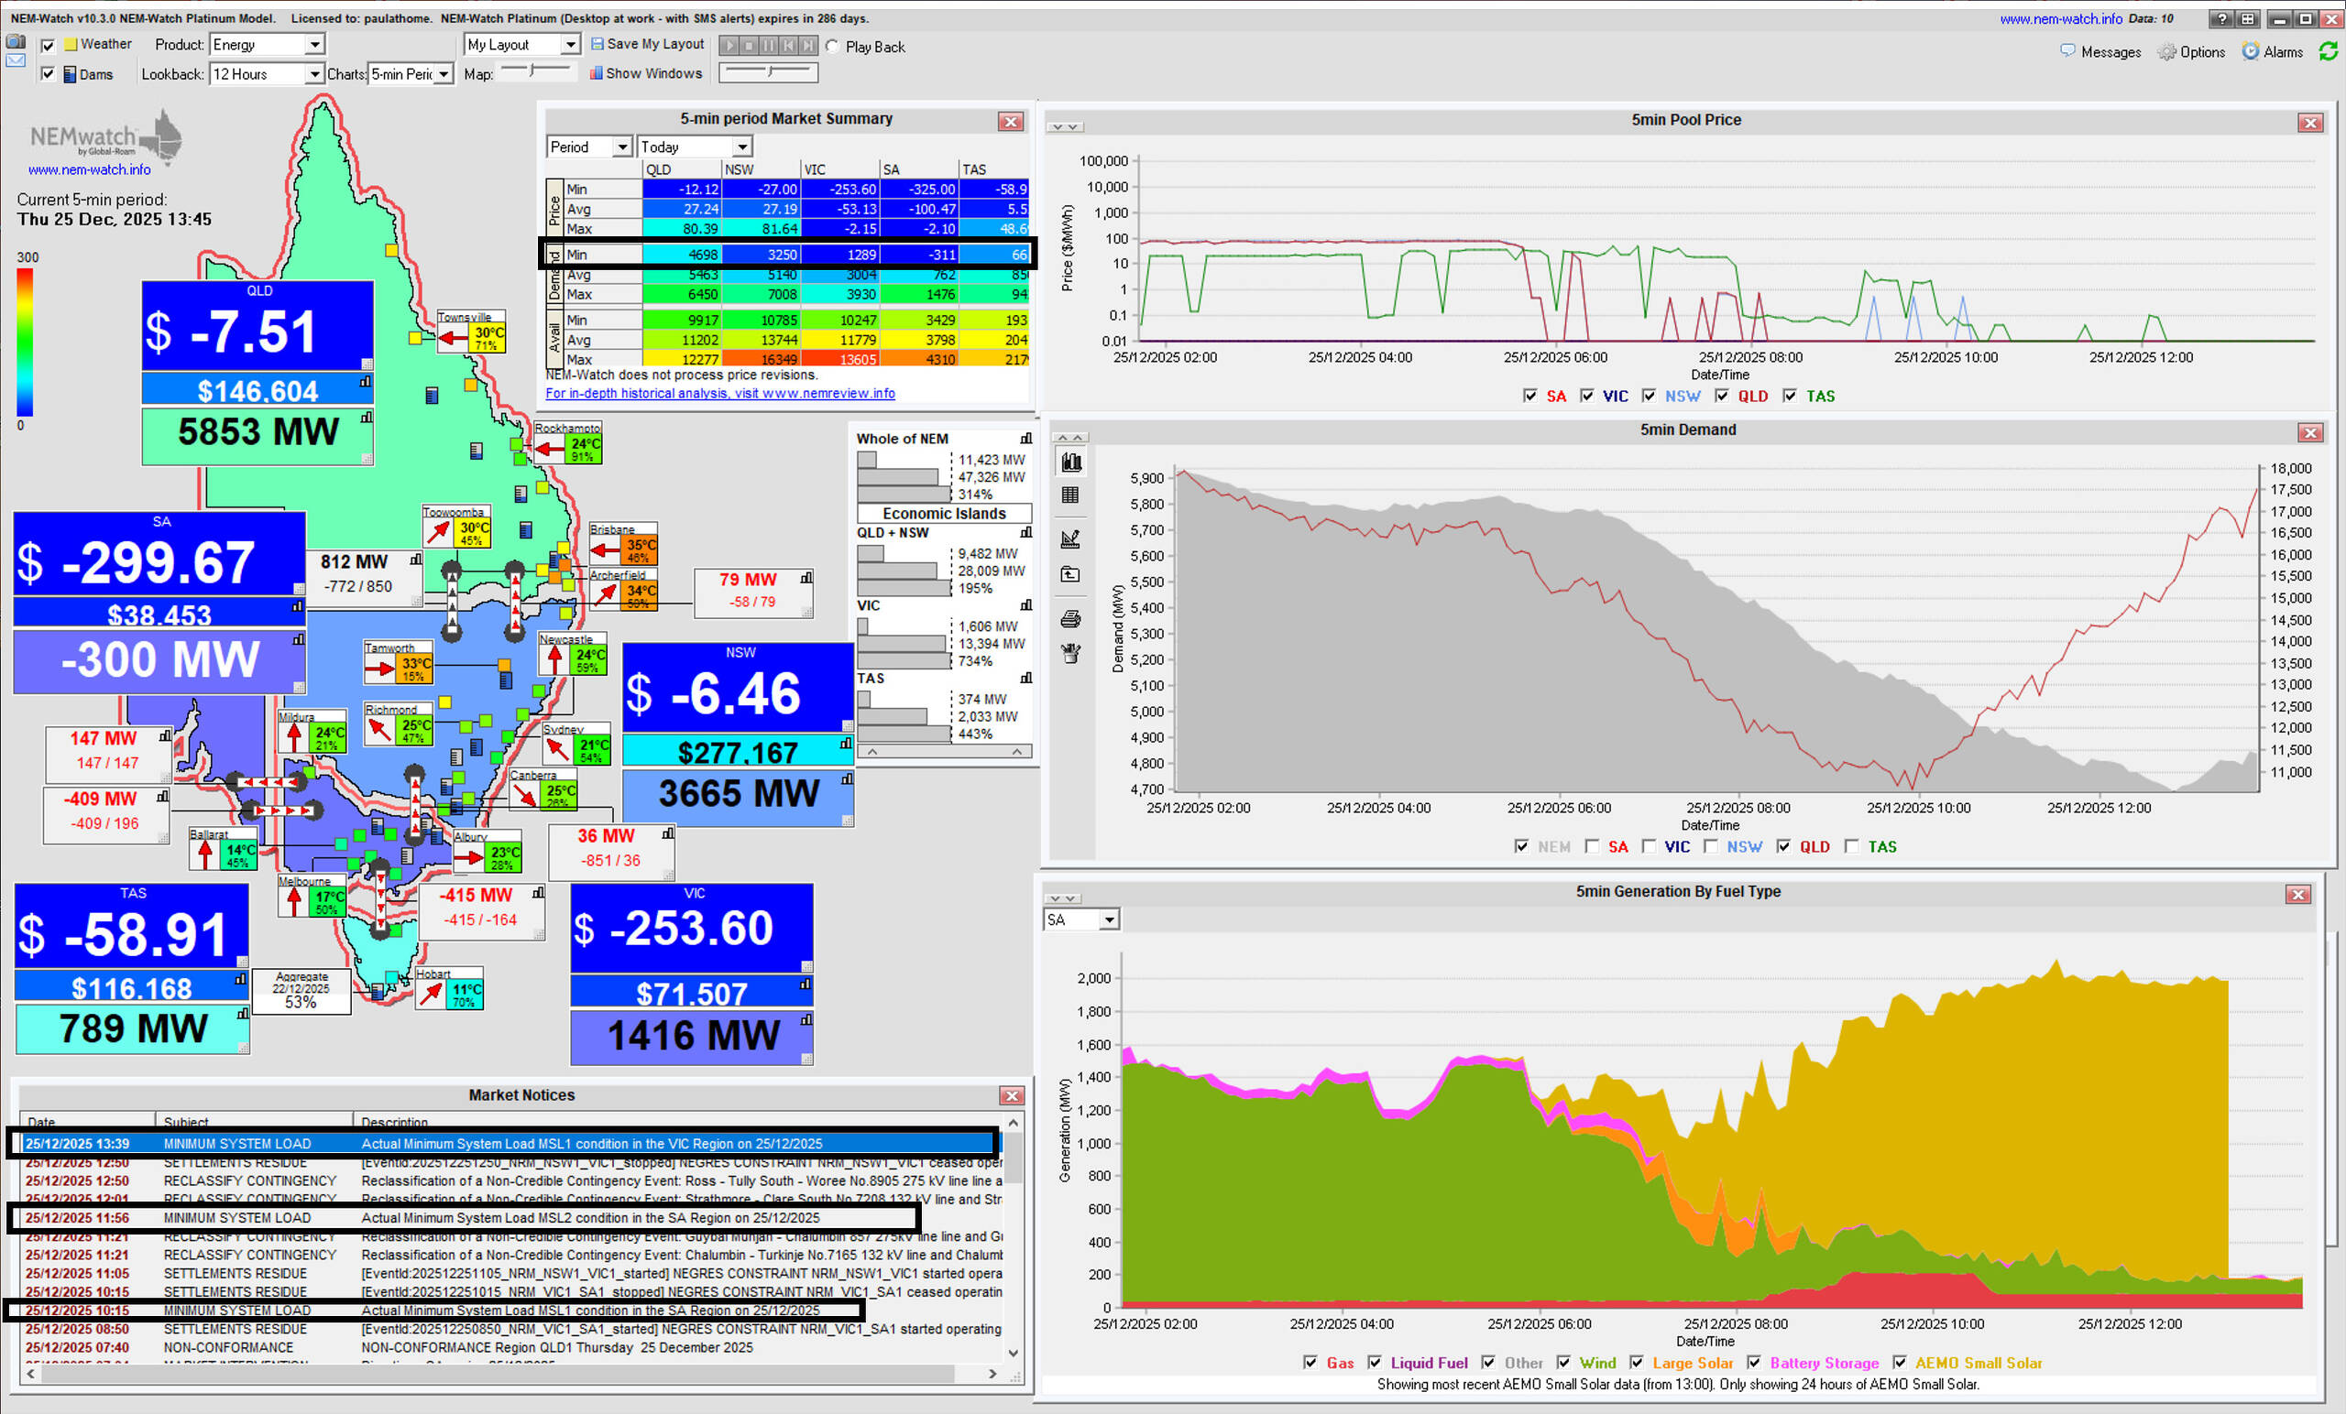This screenshot has height=1414, width=2346.
Task: Click the export folder icon beside demand chart
Action: [1070, 574]
